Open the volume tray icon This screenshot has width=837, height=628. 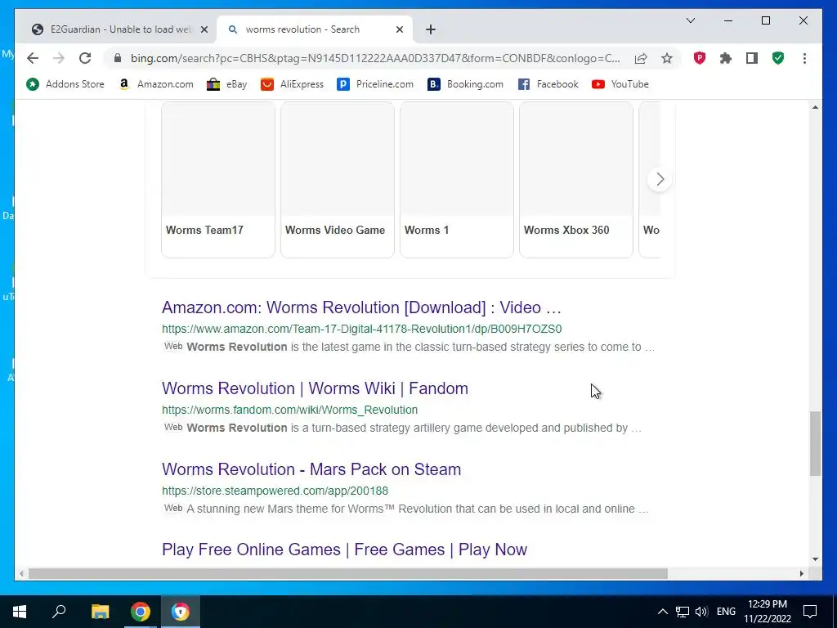(701, 612)
